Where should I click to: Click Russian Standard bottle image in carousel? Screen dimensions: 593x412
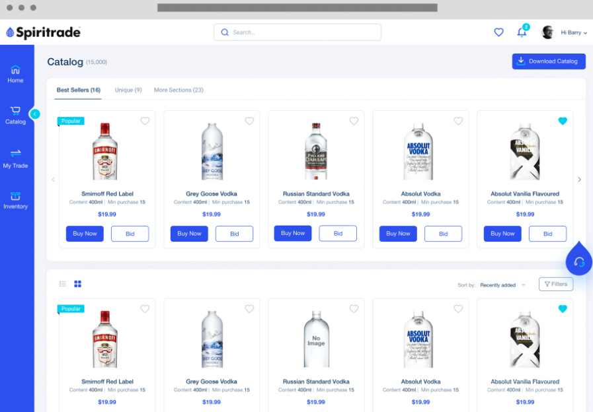(x=316, y=151)
